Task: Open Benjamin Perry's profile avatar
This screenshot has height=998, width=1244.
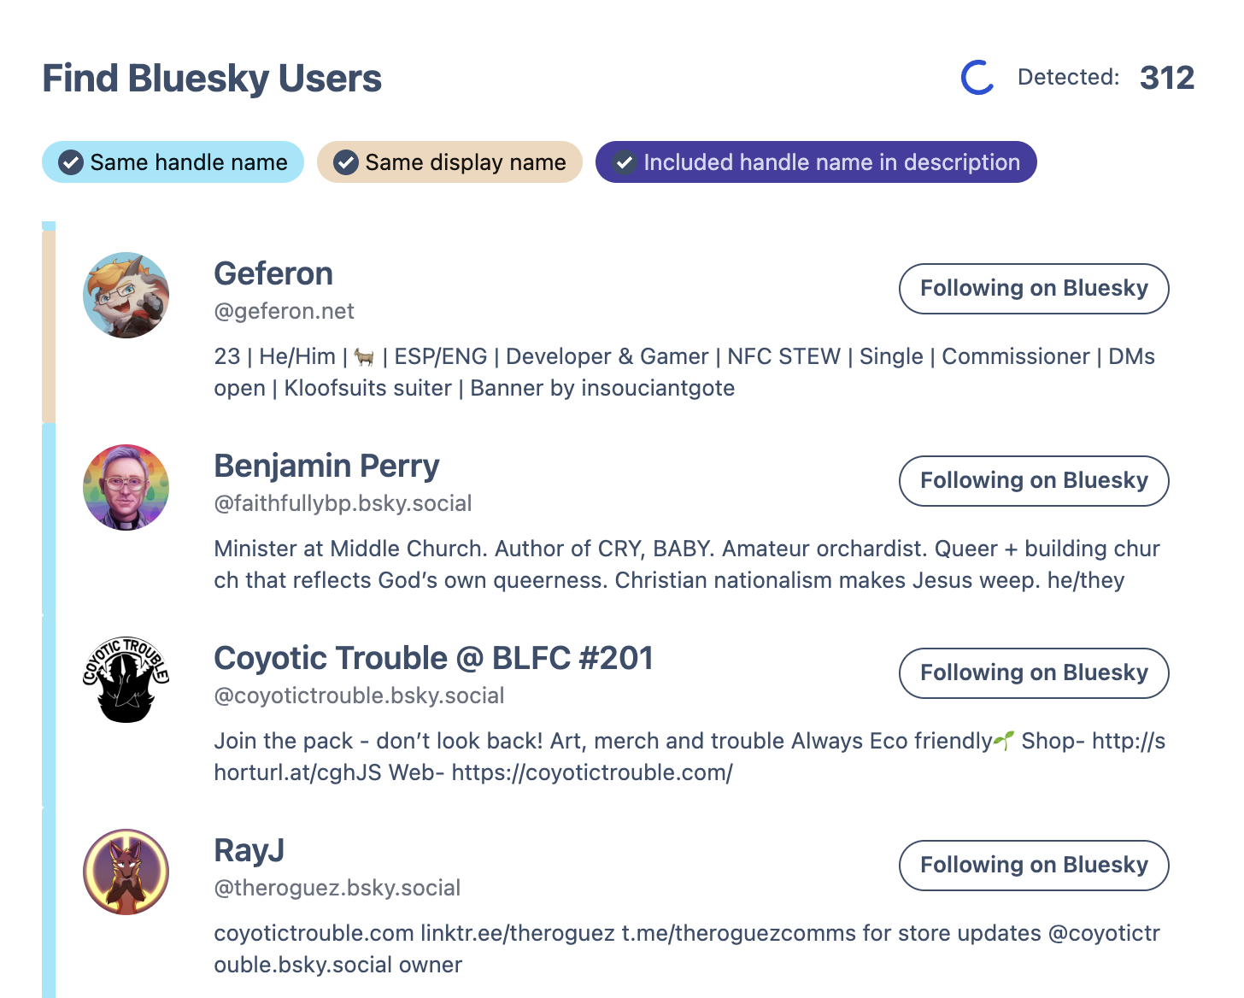Action: click(126, 488)
